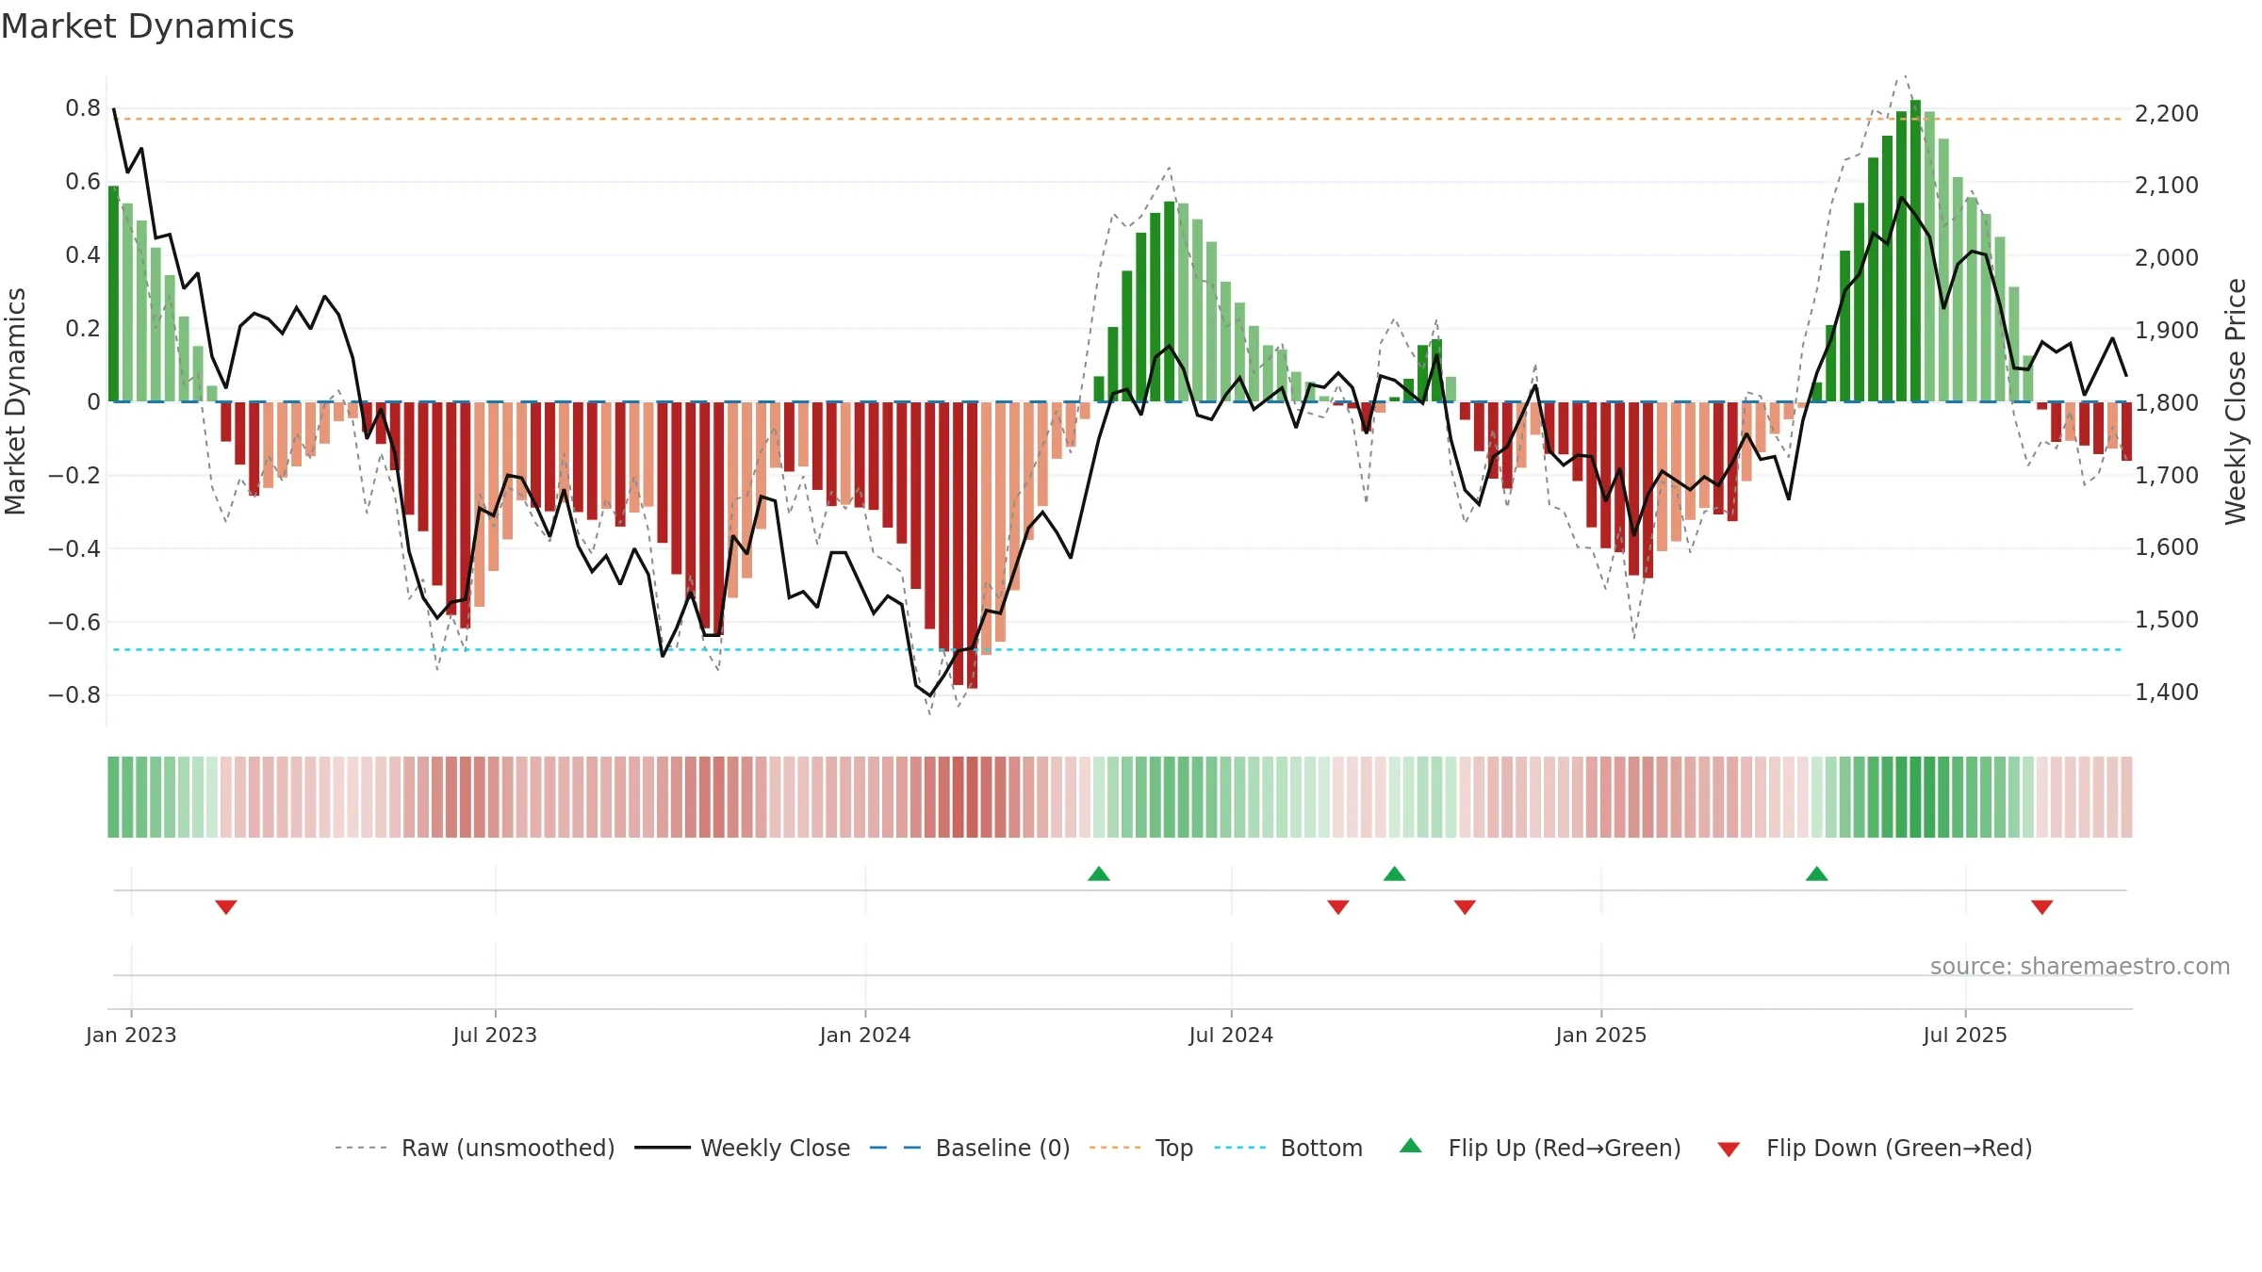Click the Jan 2024 axis label
The width and height of the screenshot is (2262, 1272).
click(865, 1035)
